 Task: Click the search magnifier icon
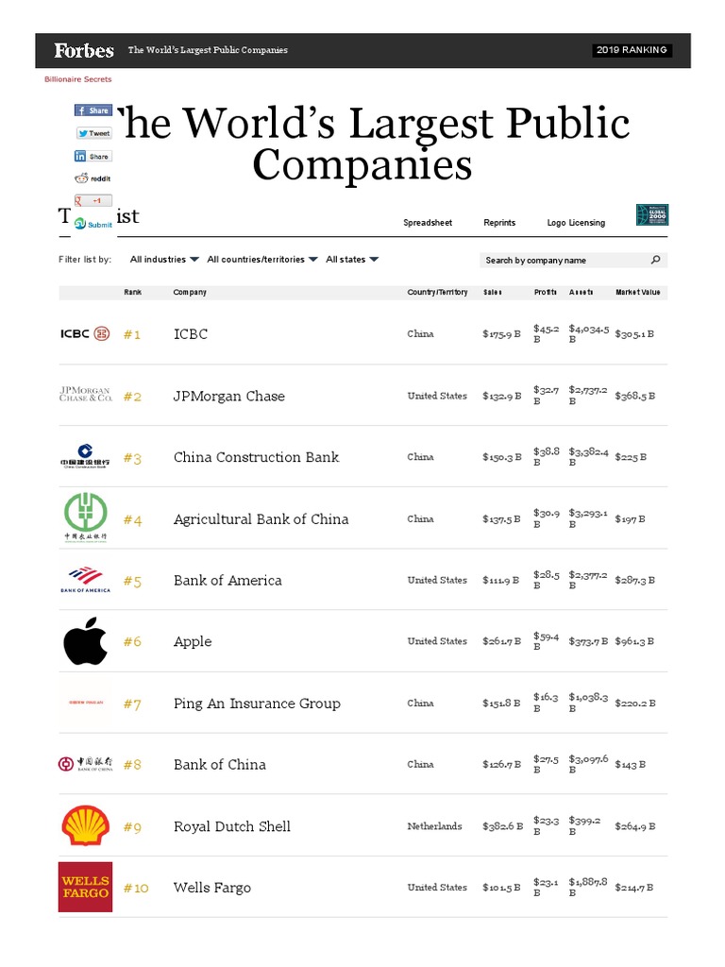pyautogui.click(x=655, y=260)
